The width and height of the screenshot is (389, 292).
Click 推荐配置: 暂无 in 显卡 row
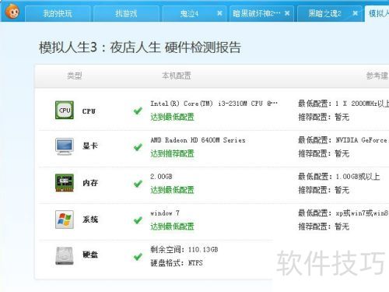coord(324,153)
